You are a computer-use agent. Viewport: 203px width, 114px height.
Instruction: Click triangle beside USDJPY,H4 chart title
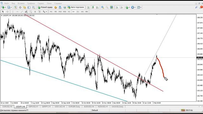click(2, 16)
